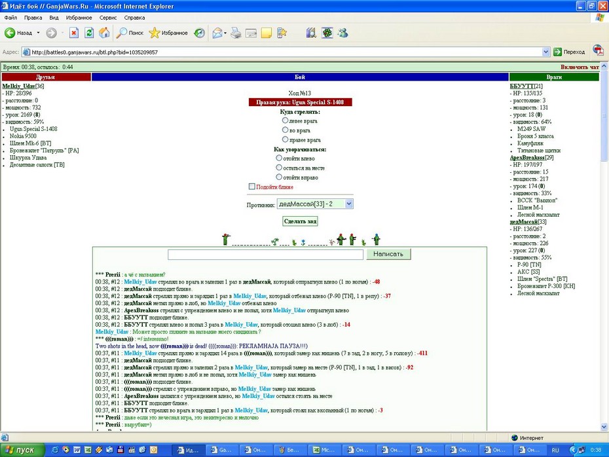Open the History clock icon
The height and width of the screenshot is (457, 609).
click(x=199, y=33)
